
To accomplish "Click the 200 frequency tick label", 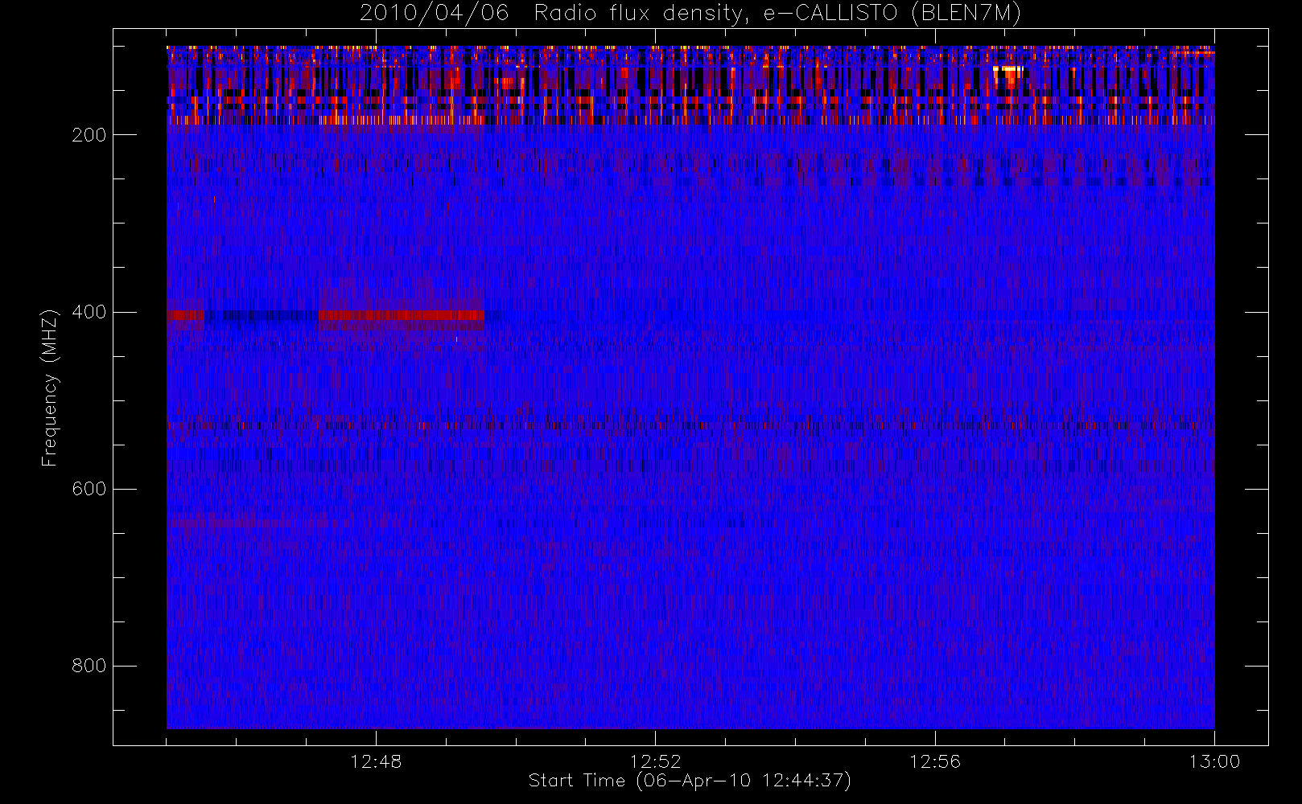I will 89,135.
